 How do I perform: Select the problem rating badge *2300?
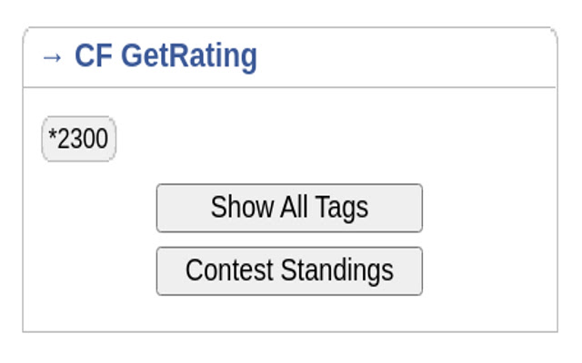pyautogui.click(x=78, y=140)
